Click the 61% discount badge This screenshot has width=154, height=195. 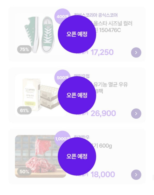(x=24, y=111)
